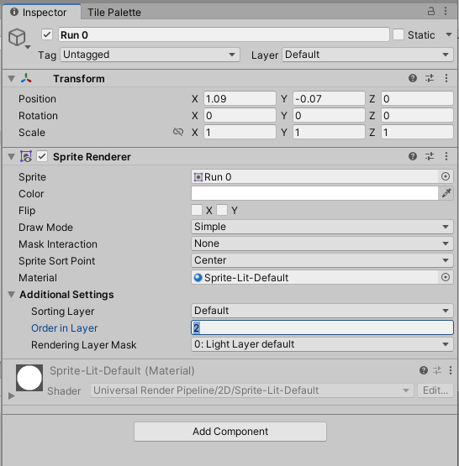Toggle constrained proportions link on Scale

pyautogui.click(x=178, y=132)
